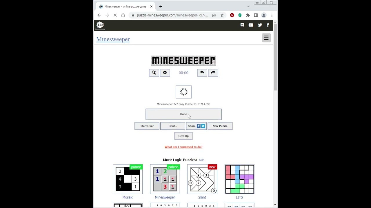371x208 pixels.
Task: Expand the tab search chevron
Action: pos(248,6)
